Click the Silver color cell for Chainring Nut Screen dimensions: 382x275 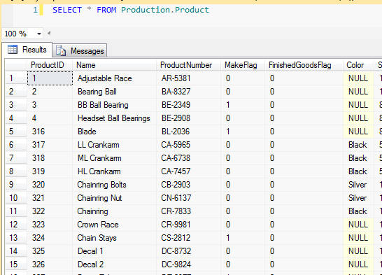pos(358,198)
